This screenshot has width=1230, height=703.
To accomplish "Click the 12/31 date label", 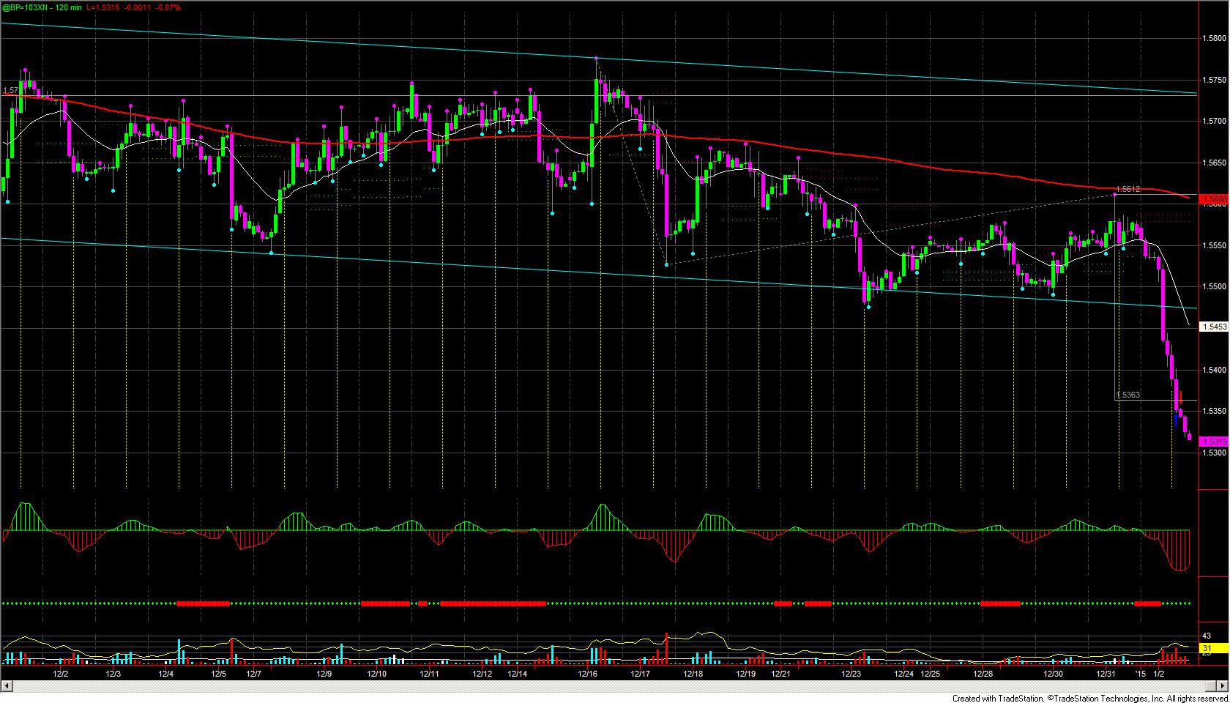I will coord(1106,674).
